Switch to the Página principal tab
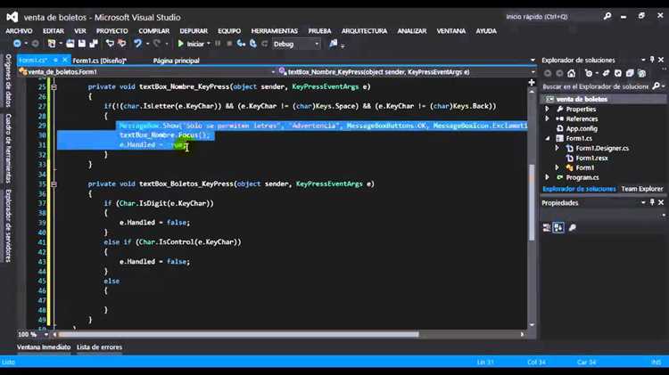 pos(177,61)
